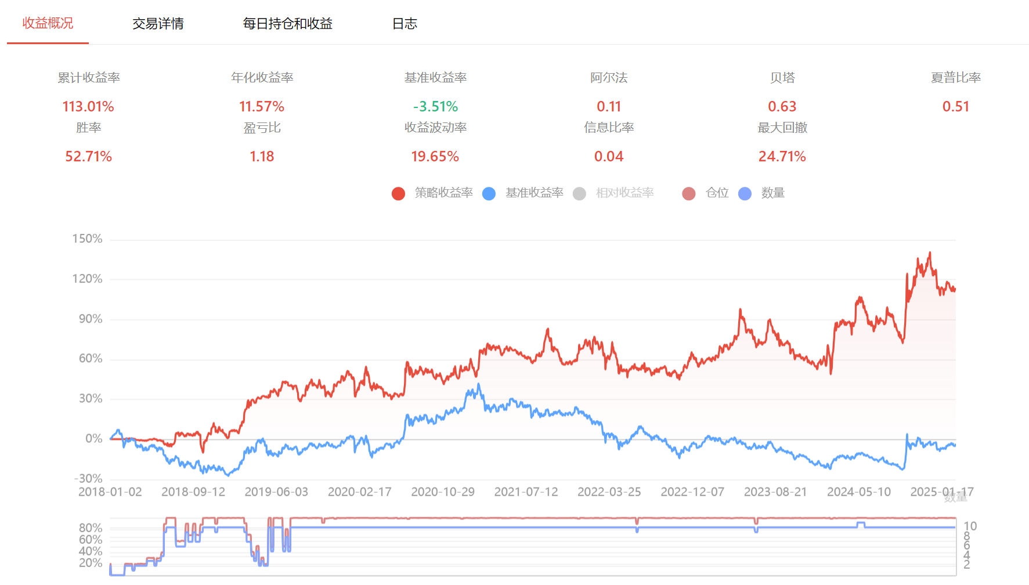Hide the 基准收益率 series via its label
The image size is (1029, 585).
[x=534, y=193]
